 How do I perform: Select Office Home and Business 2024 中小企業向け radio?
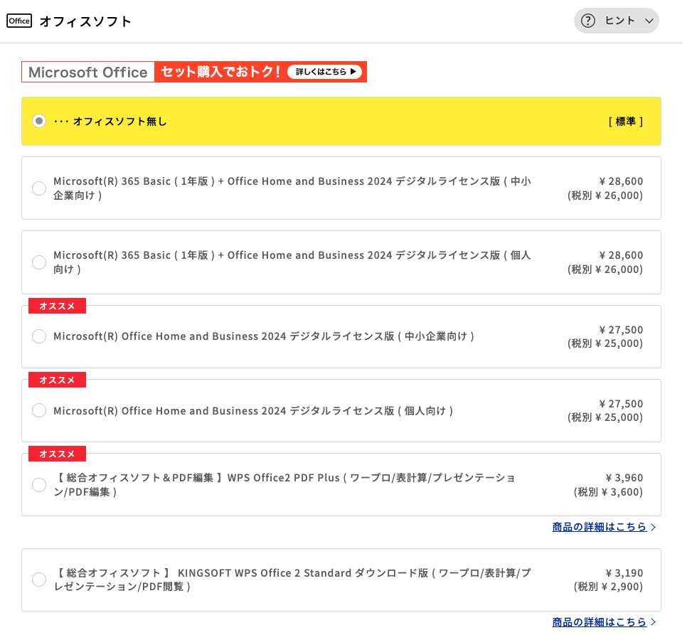click(x=39, y=336)
